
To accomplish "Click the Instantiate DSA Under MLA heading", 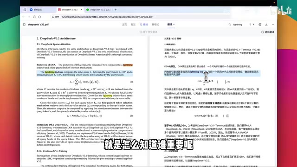I will tap(52, 125).
